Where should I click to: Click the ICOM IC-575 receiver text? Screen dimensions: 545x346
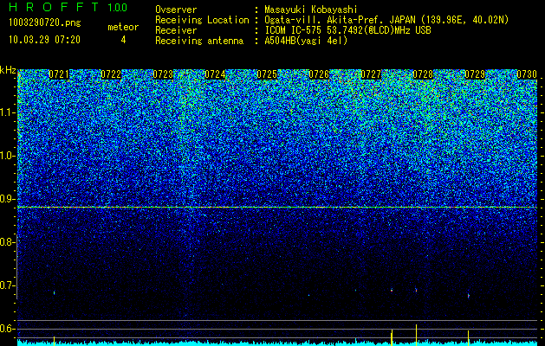coord(347,30)
